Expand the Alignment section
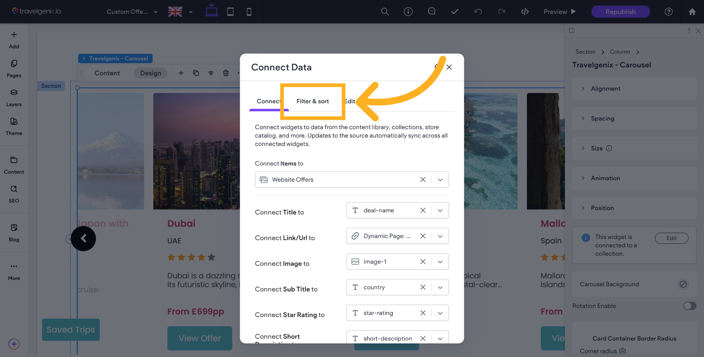The image size is (704, 357). pyautogui.click(x=605, y=89)
